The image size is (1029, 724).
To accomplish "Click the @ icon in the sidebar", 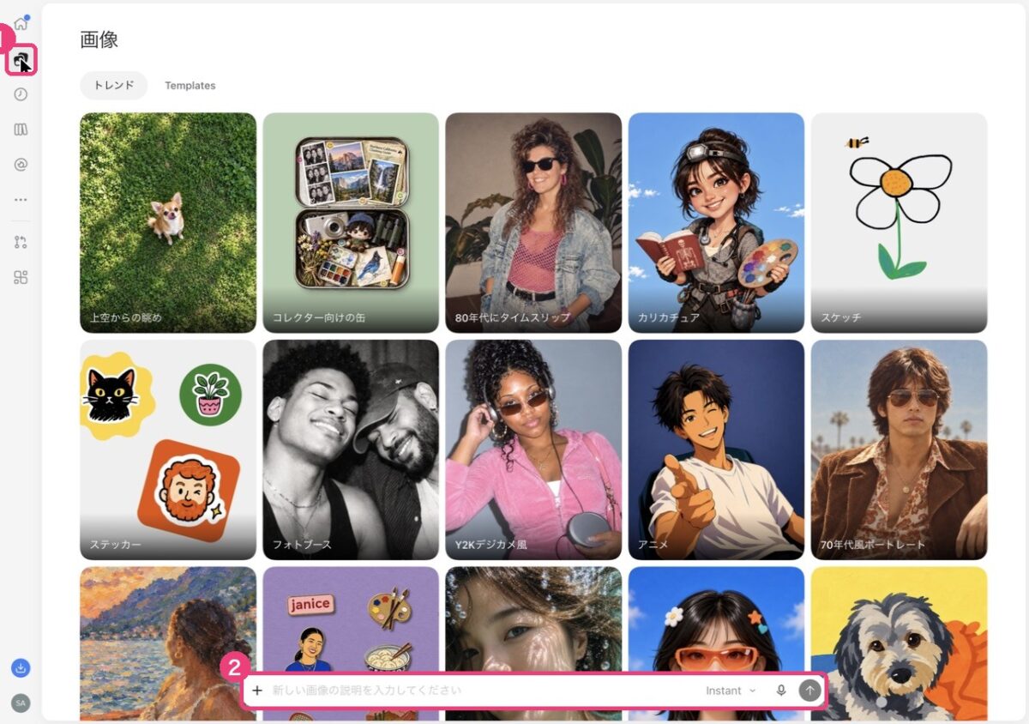I will [21, 165].
